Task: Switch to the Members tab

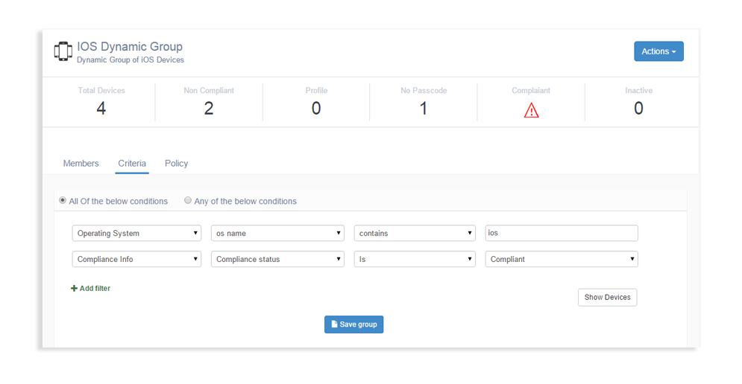Action: coord(81,164)
